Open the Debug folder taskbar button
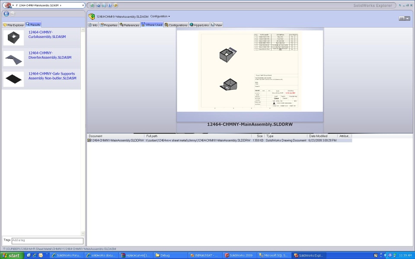415x259 pixels. click(x=170, y=255)
